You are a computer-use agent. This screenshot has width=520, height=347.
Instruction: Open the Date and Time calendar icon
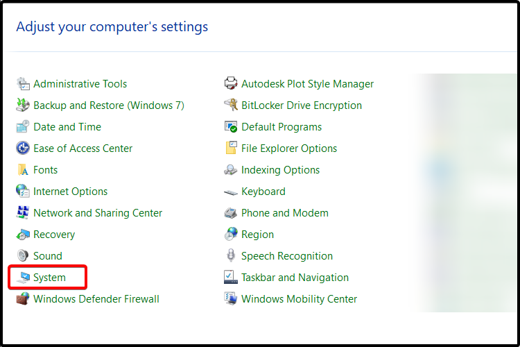click(x=23, y=127)
